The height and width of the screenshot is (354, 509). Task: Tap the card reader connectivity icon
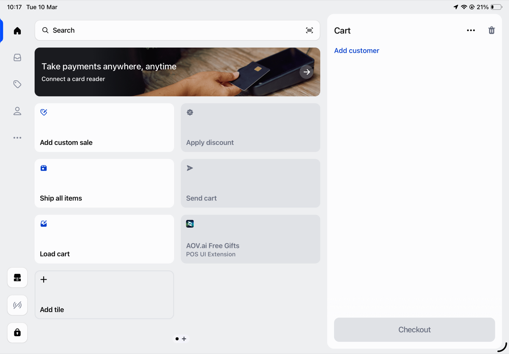pos(17,305)
